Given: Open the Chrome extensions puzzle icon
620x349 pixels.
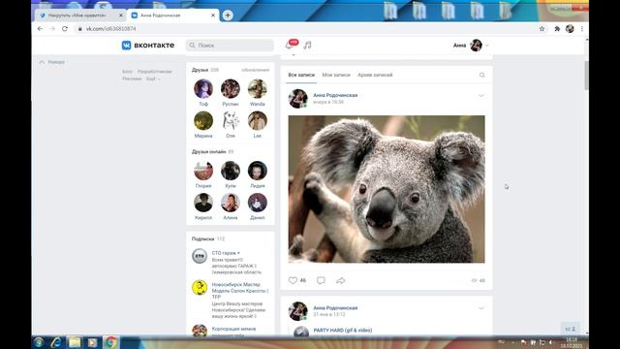Looking at the screenshot, I should [x=557, y=28].
